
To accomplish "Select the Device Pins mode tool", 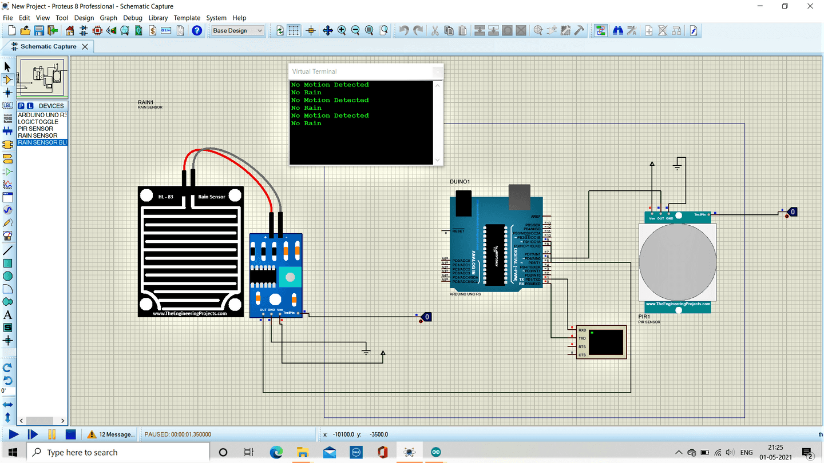I will 7,171.
